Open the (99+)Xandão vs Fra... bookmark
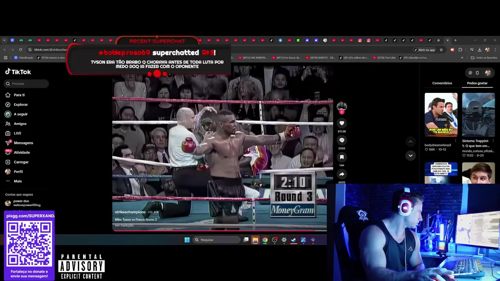The height and width of the screenshot is (281, 500). [414, 58]
